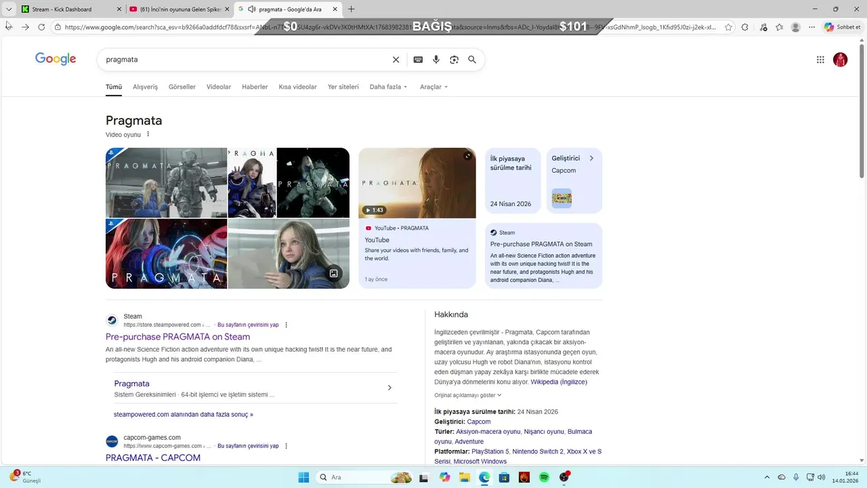Click the Capcom developer link in Hakkında
This screenshot has height=488, width=867.
[479, 422]
